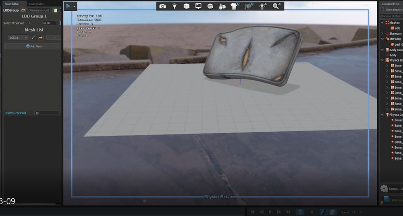403x216 pixels.
Task: Enable the Show Empty checkbox
Action: (382, 10)
